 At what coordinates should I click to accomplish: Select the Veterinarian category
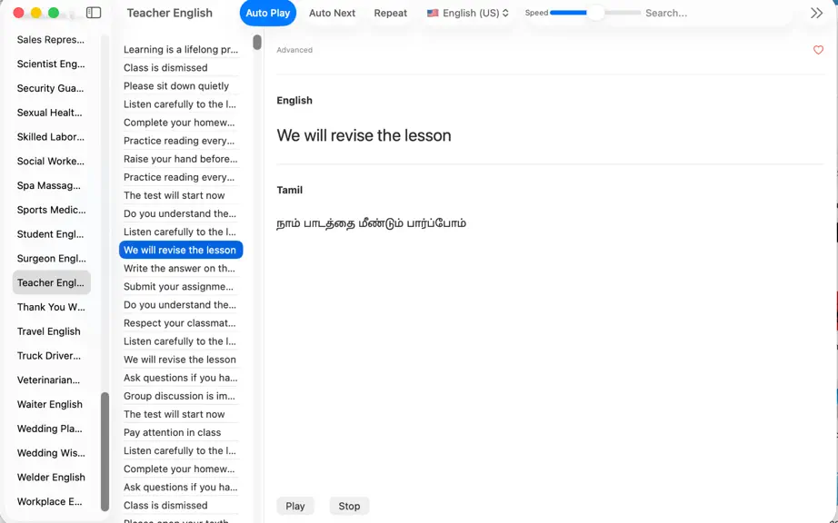click(51, 380)
